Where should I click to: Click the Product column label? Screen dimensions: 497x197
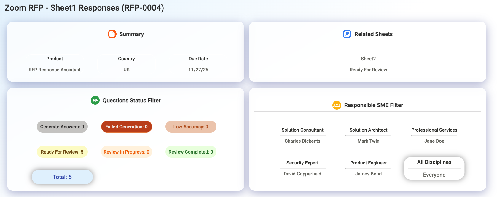tap(55, 59)
